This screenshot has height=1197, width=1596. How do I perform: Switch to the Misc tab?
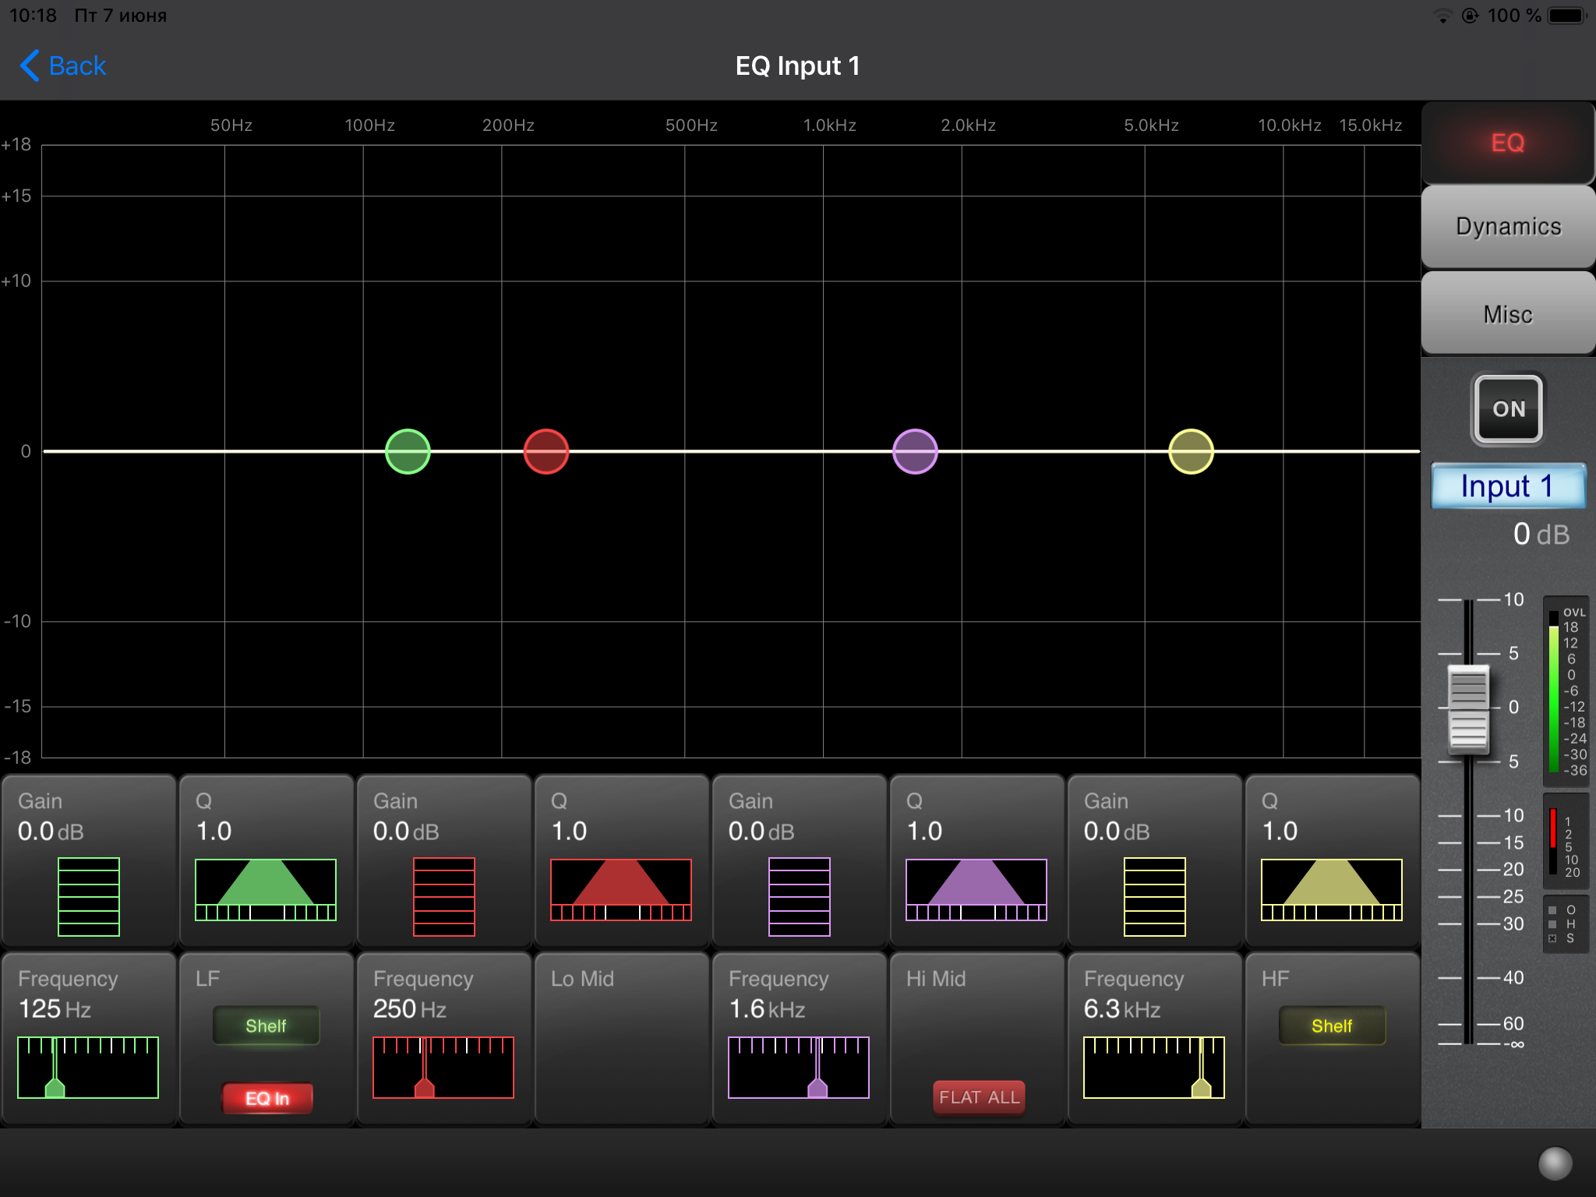(x=1507, y=314)
